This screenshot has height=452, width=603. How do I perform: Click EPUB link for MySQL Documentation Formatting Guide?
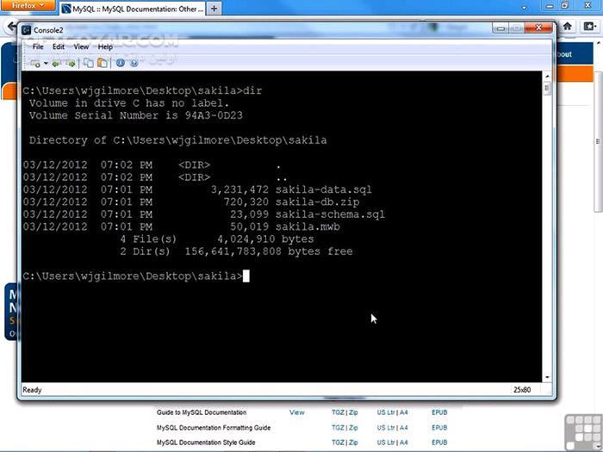439,428
